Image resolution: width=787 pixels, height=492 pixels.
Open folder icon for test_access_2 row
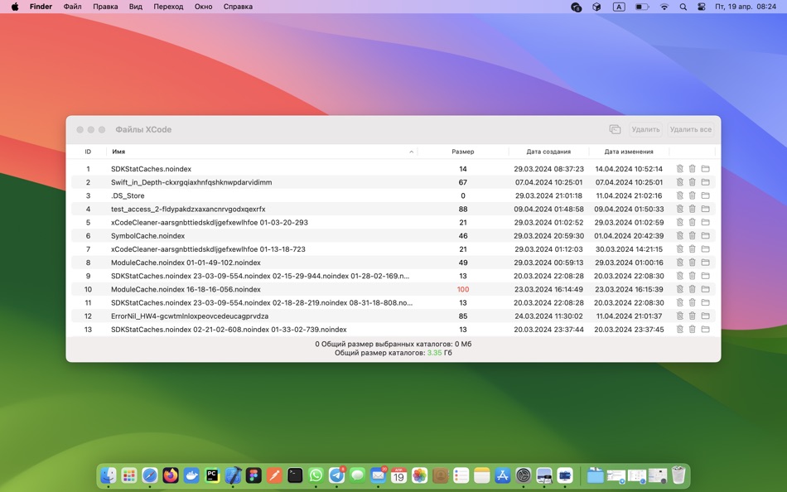tap(705, 209)
